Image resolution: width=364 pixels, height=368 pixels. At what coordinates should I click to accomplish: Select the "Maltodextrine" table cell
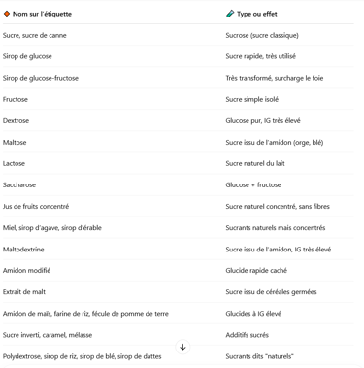(x=23, y=250)
